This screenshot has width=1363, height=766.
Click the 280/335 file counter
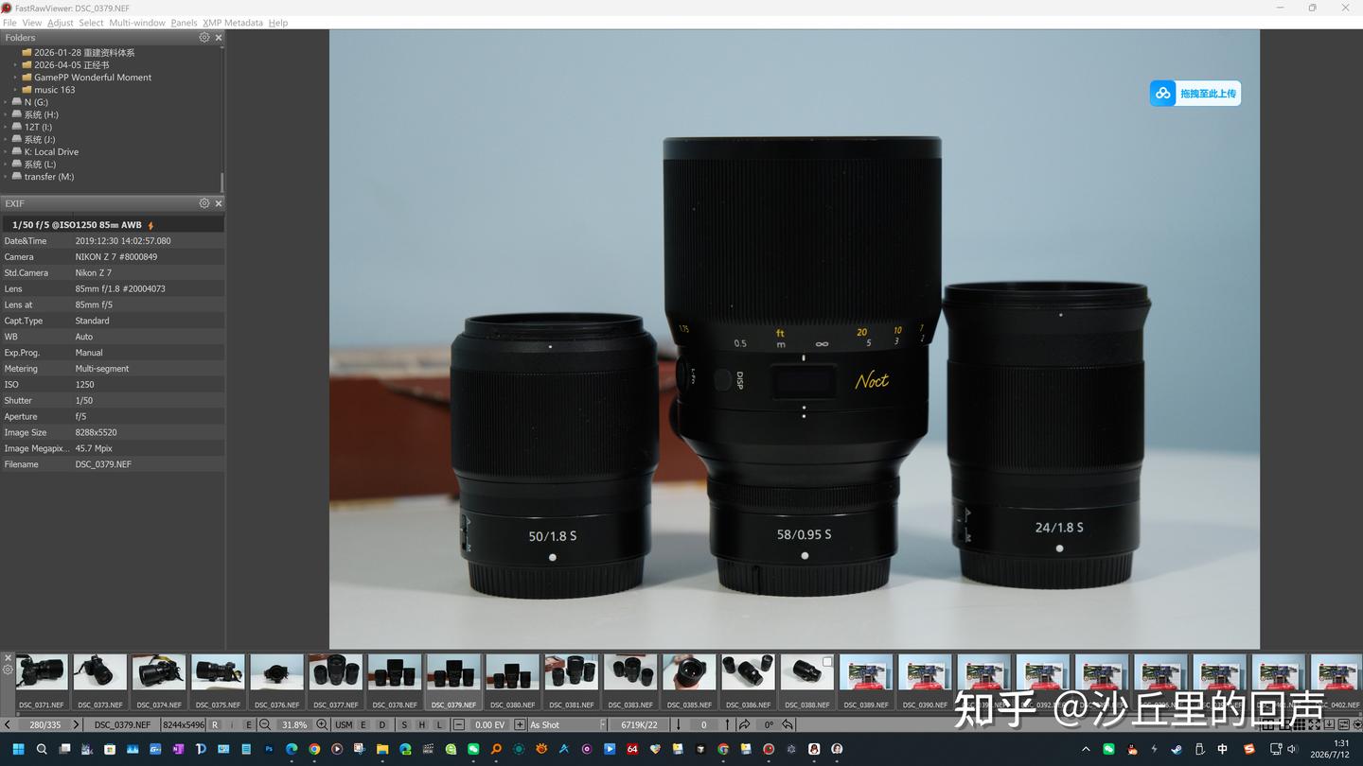[x=44, y=724]
